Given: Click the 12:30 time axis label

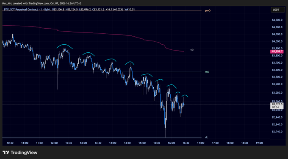Looking at the screenshot, I should [x=69, y=143].
